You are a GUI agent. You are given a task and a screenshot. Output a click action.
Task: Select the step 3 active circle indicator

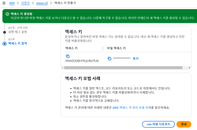pyautogui.click(x=4, y=43)
